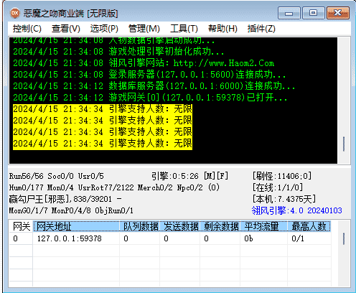Image resolution: width=356 pixels, height=293 pixels.
Task: Open the 插件(Z) menu
Action: click(x=261, y=29)
